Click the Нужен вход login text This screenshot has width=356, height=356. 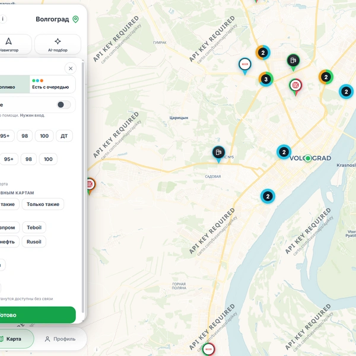coord(32,115)
